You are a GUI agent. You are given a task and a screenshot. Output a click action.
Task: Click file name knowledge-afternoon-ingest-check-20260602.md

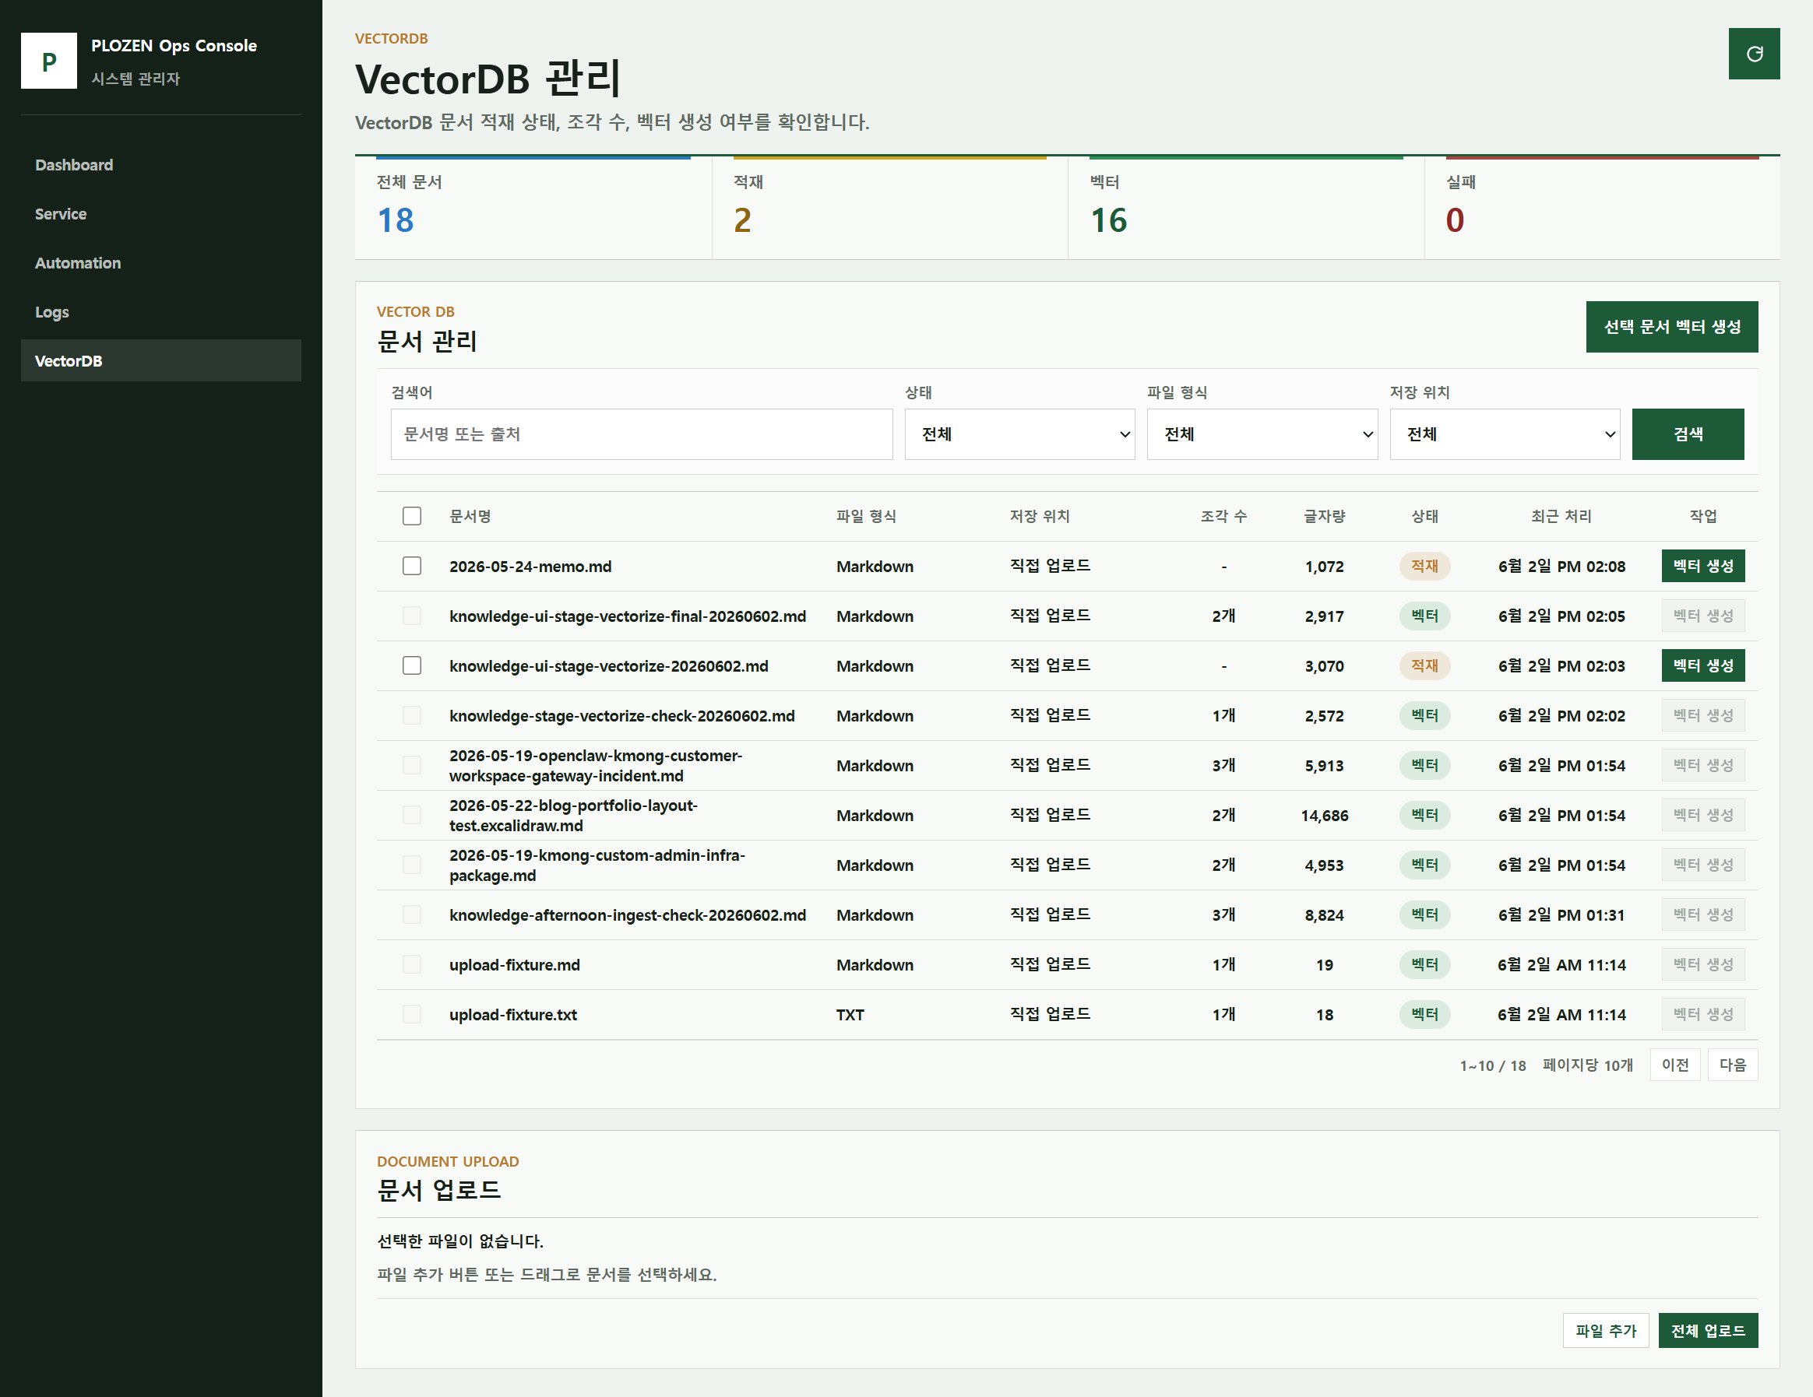click(627, 915)
